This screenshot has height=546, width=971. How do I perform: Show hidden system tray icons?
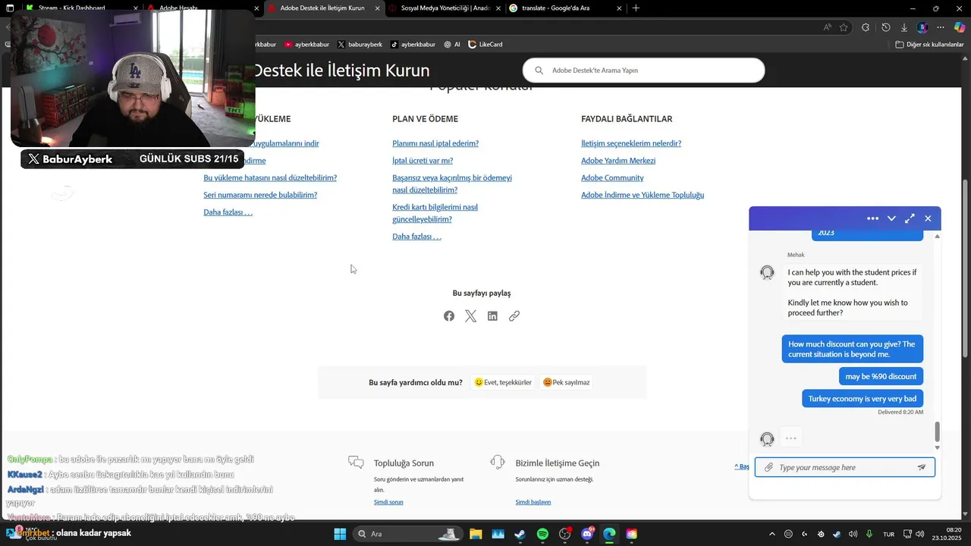pos(772,534)
